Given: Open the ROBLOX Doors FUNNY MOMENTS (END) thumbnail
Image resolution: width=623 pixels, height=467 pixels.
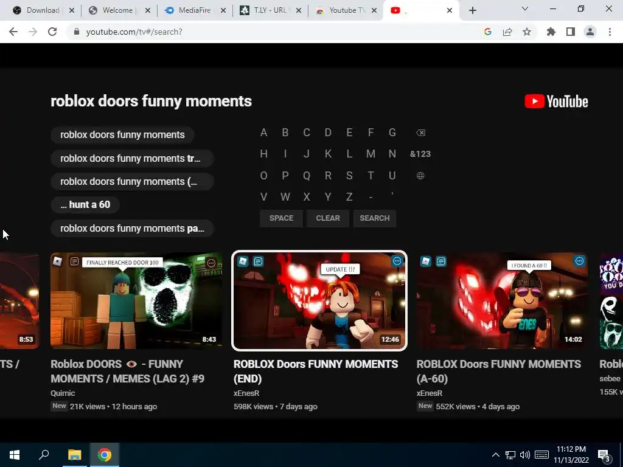Looking at the screenshot, I should (319, 300).
